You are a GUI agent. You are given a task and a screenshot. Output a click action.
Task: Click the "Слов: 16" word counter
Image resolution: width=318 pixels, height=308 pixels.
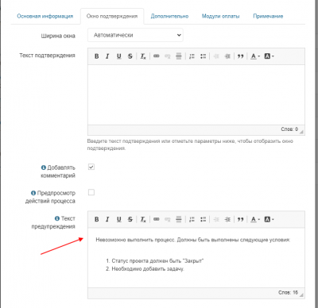pyautogui.click(x=288, y=293)
